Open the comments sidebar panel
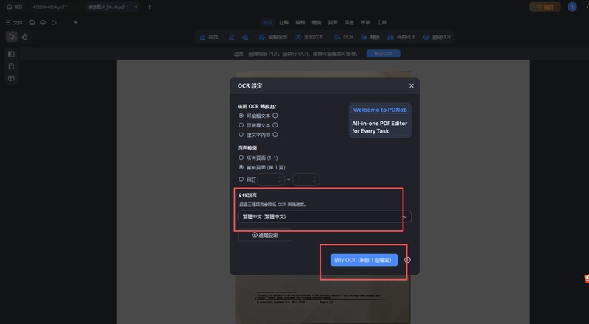This screenshot has height=324, width=589. 11,79
